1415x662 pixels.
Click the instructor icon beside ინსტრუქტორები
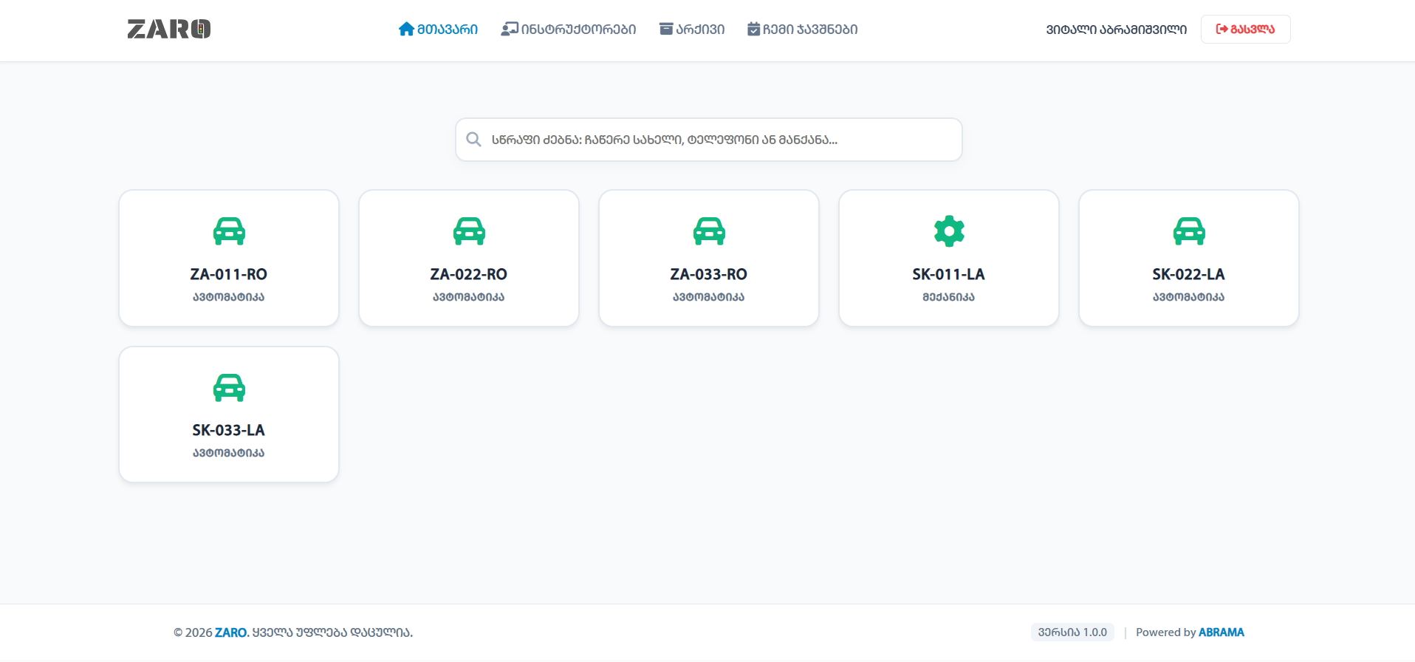click(510, 29)
